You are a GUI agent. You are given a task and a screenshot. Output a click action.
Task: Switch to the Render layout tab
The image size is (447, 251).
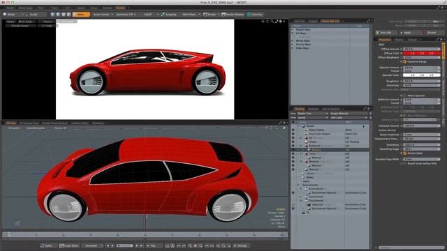coord(120,8)
